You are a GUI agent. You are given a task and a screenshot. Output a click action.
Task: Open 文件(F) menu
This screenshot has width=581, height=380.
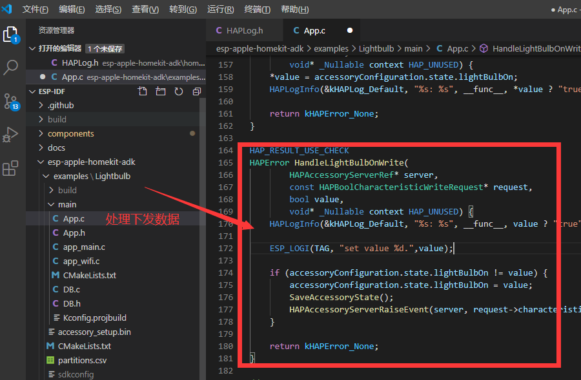36,9
